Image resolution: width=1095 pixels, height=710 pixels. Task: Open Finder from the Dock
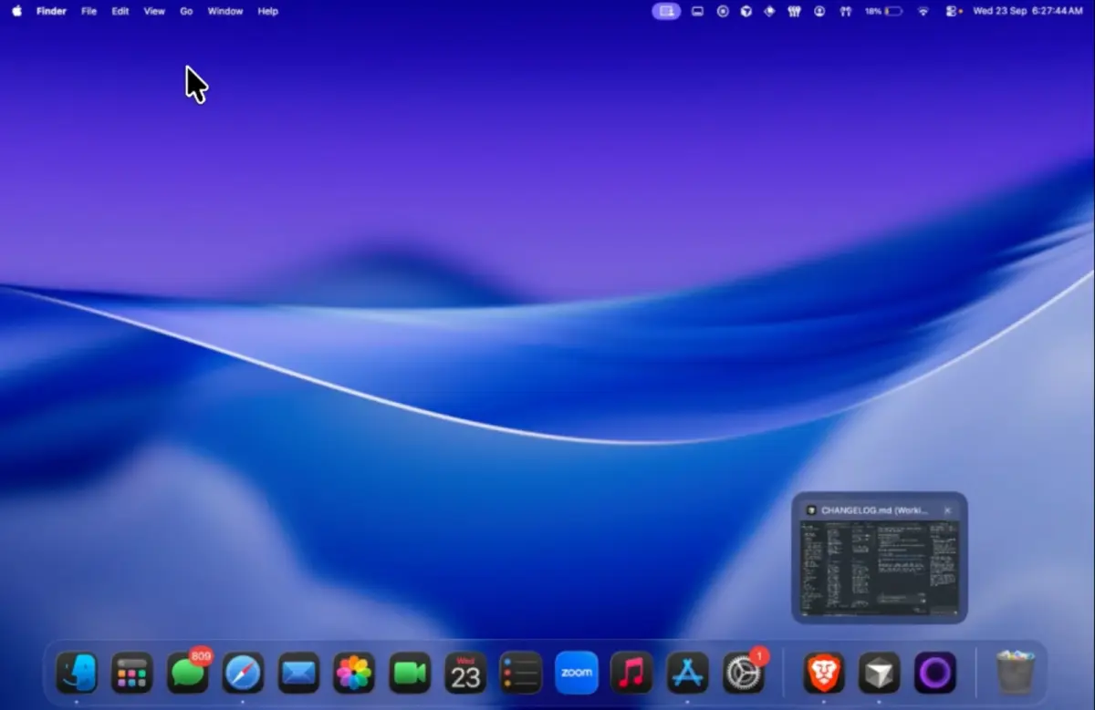[x=77, y=674]
